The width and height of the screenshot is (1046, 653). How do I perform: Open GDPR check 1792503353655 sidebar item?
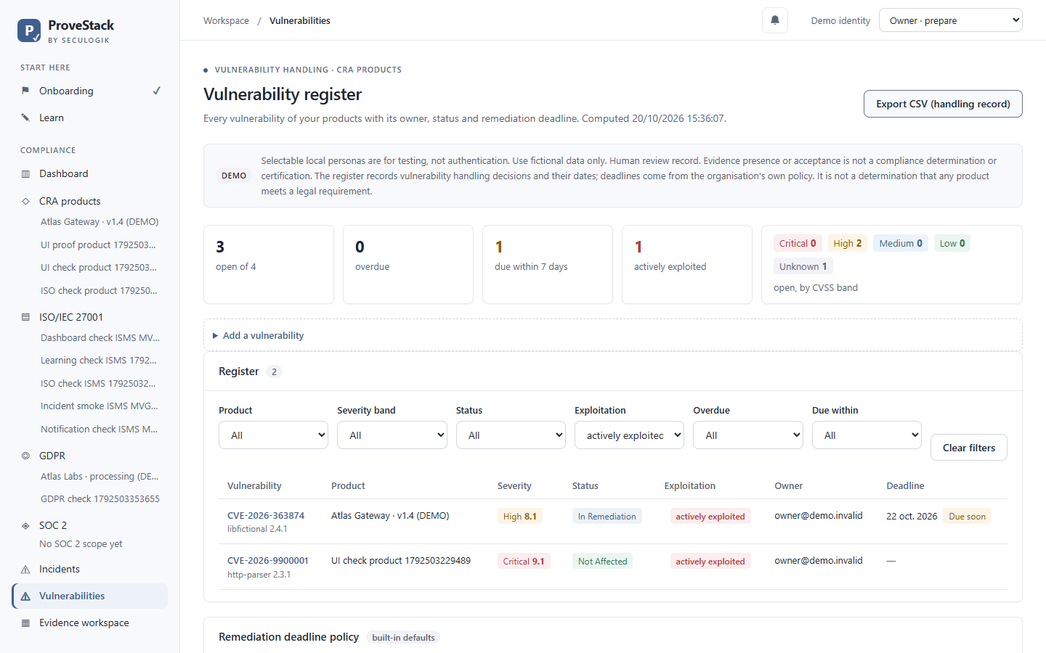100,499
